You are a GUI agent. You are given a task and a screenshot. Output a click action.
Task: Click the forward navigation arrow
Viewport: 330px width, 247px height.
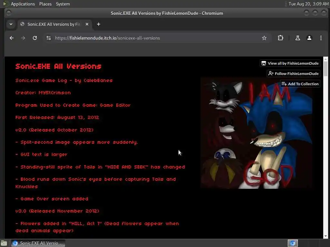23,38
